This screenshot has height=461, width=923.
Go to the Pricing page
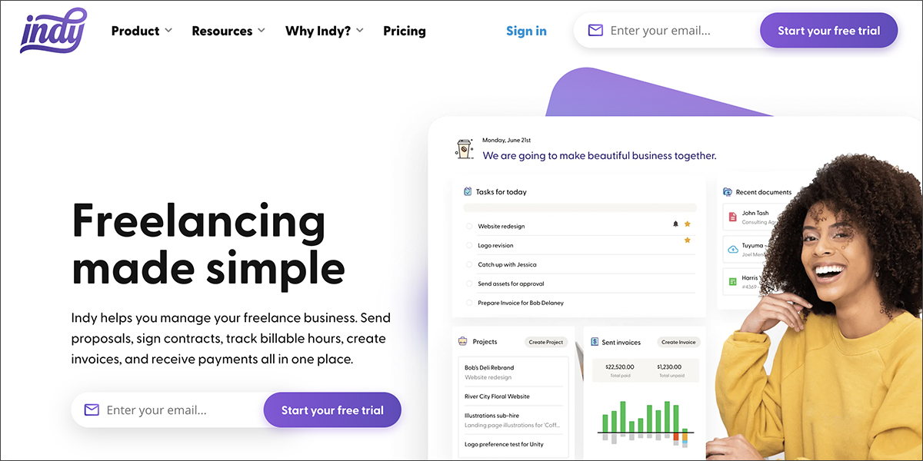point(405,31)
